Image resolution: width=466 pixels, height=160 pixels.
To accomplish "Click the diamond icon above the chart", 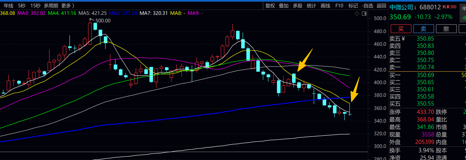I will point(357,13).
